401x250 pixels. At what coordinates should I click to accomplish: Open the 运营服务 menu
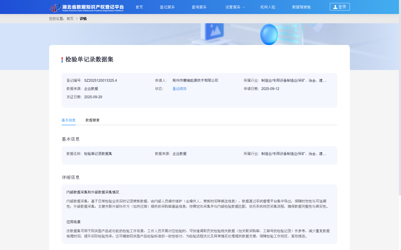(233, 7)
